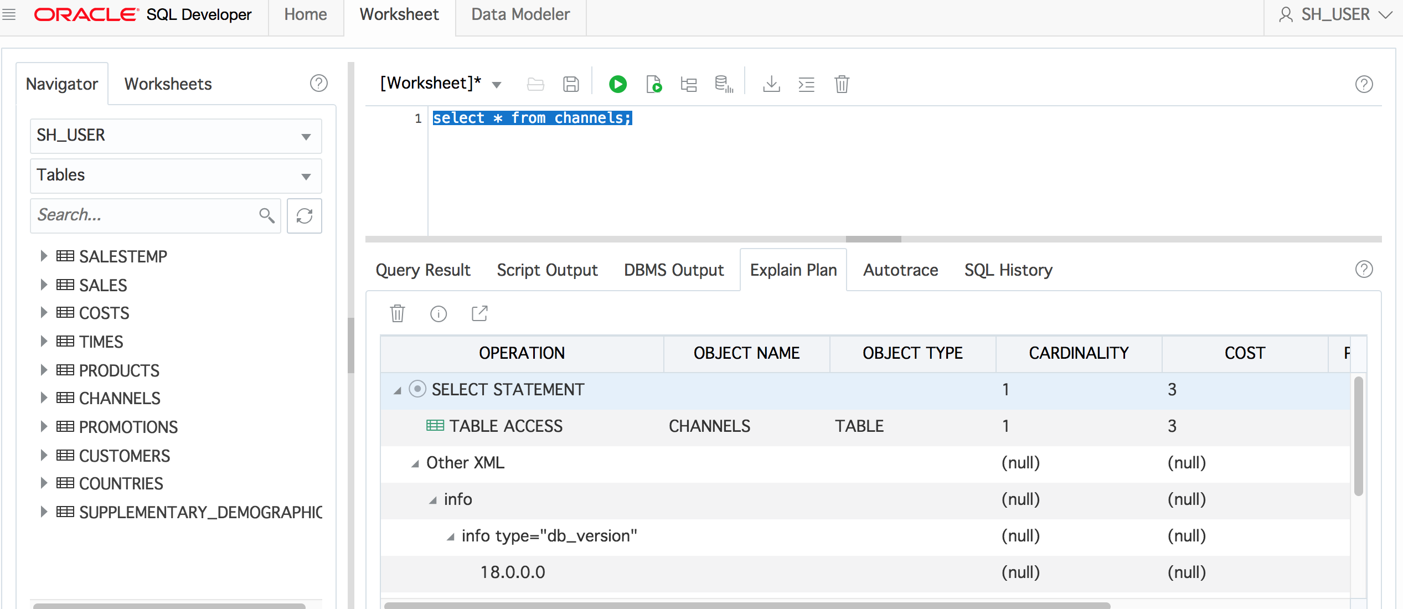Click the Autotrace toolbar icon
Image resolution: width=1403 pixels, height=609 pixels.
point(724,84)
